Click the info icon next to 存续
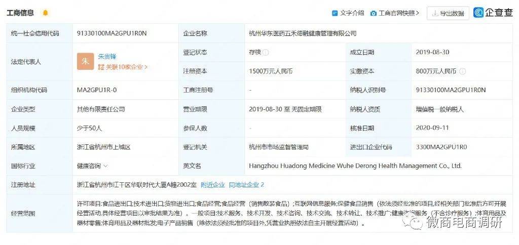This screenshot has height=245, width=519. 266,53
